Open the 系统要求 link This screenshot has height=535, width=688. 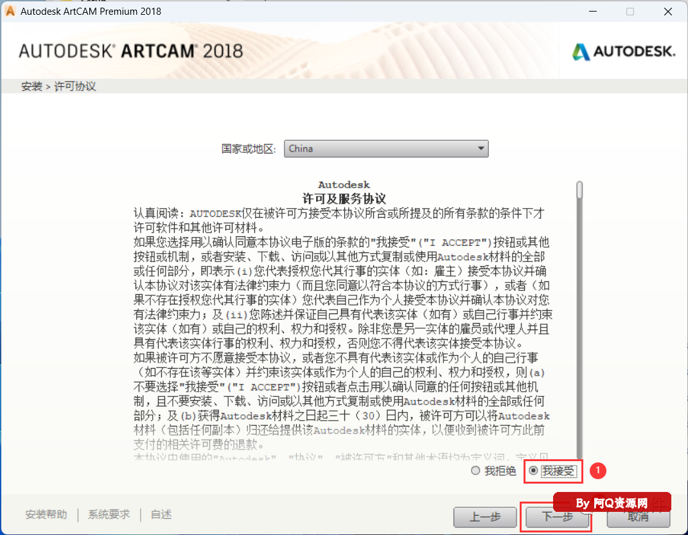point(109,514)
